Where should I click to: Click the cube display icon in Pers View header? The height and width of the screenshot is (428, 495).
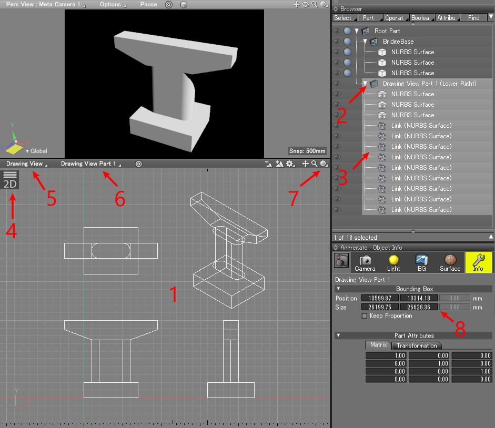tap(184, 4)
